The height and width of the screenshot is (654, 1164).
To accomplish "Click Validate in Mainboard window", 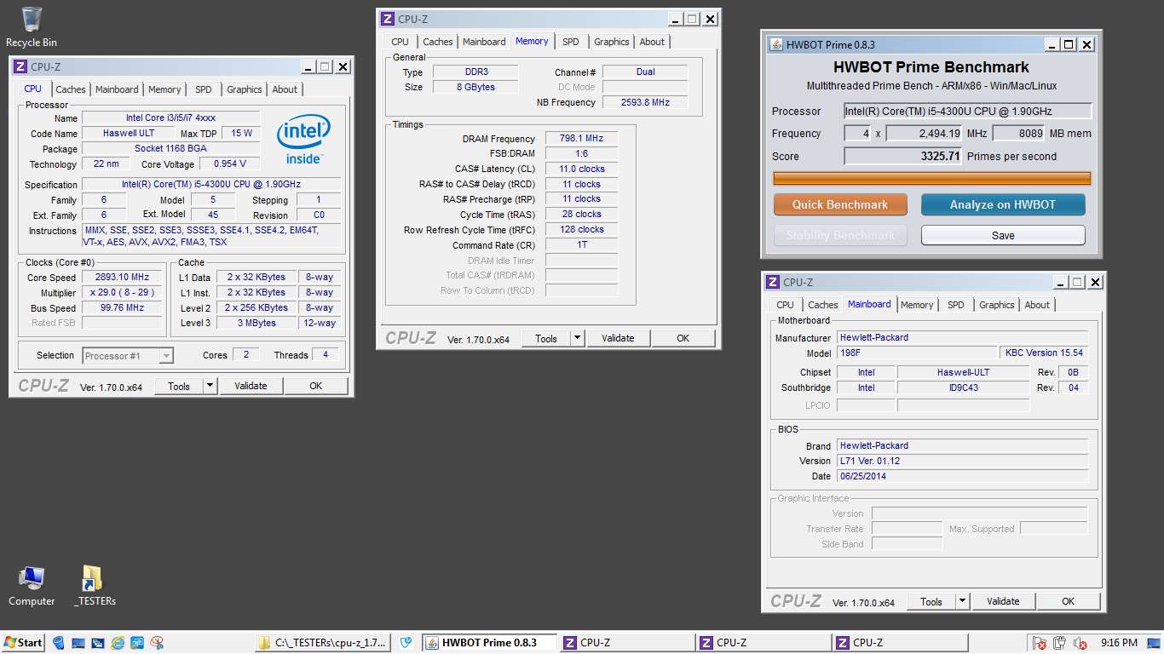I will 1003,601.
